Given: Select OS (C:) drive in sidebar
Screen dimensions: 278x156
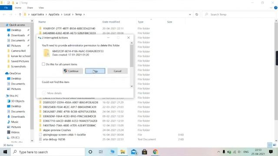Looking at the screenshot, I should pos(15,137).
